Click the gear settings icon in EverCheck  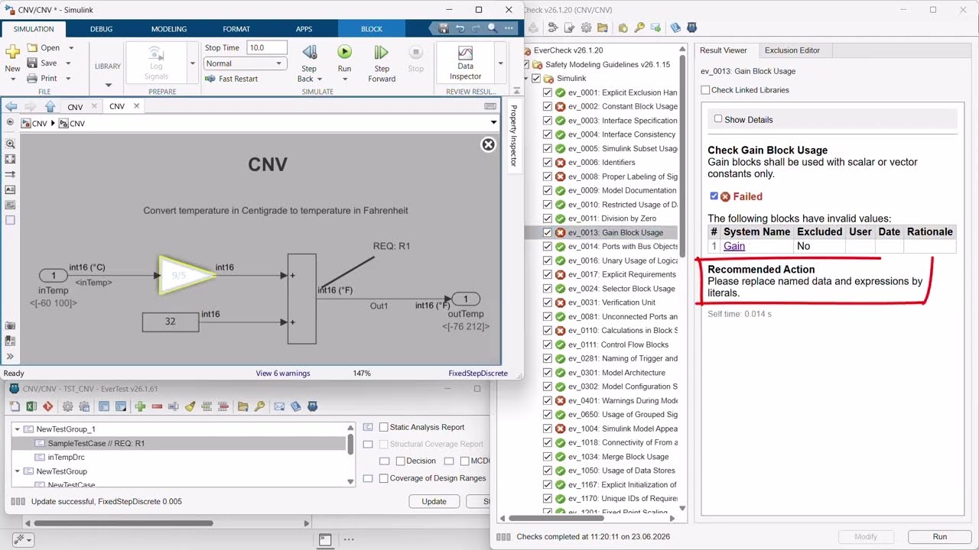[x=587, y=27]
